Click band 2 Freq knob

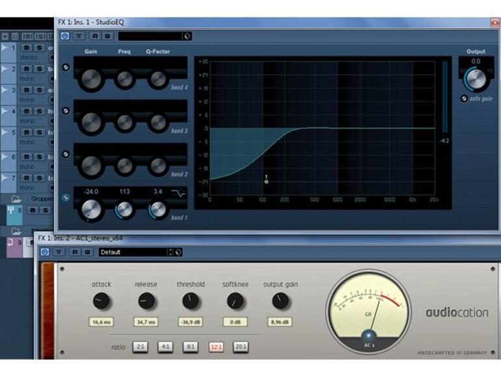click(x=125, y=165)
